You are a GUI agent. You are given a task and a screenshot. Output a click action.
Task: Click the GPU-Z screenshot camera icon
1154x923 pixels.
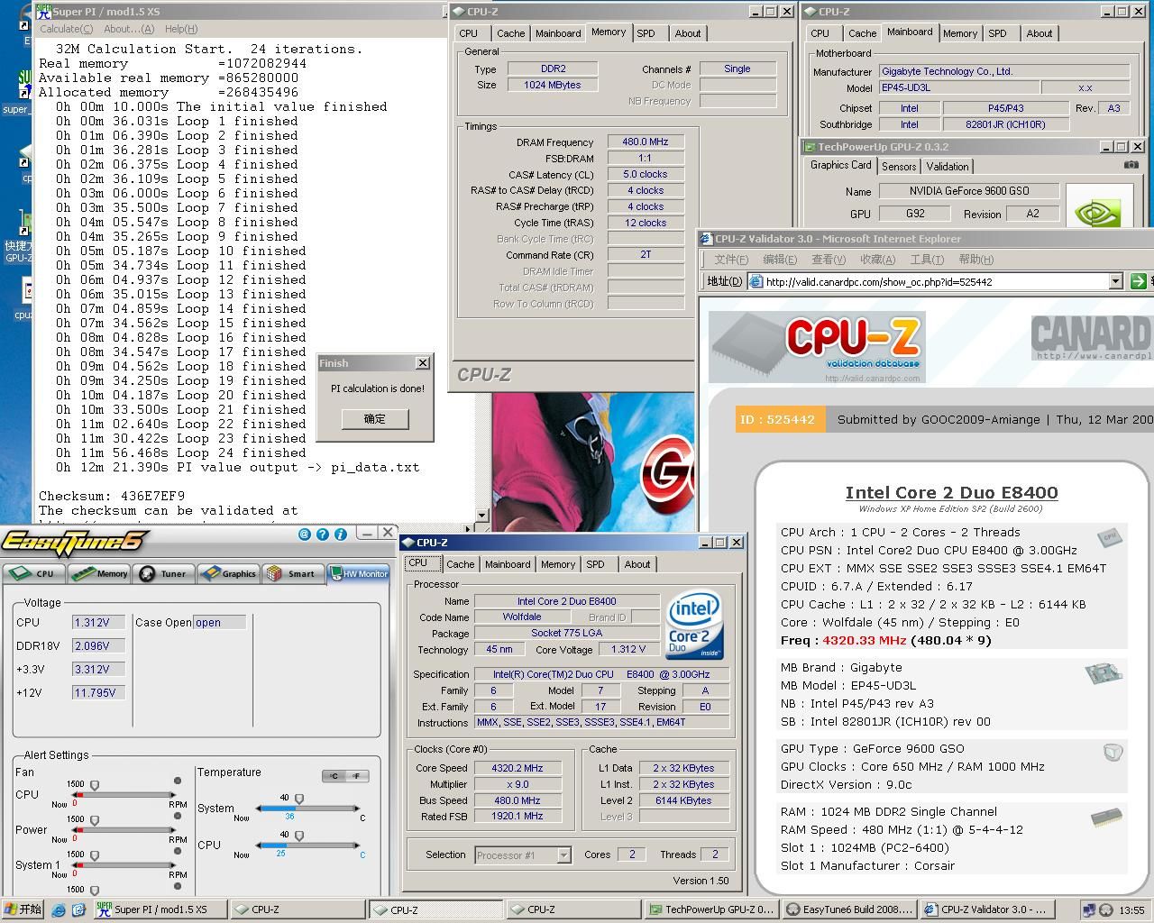click(1131, 165)
